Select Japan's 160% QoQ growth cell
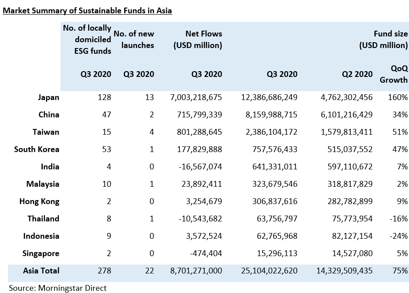The height and width of the screenshot is (293, 409). coord(397,97)
